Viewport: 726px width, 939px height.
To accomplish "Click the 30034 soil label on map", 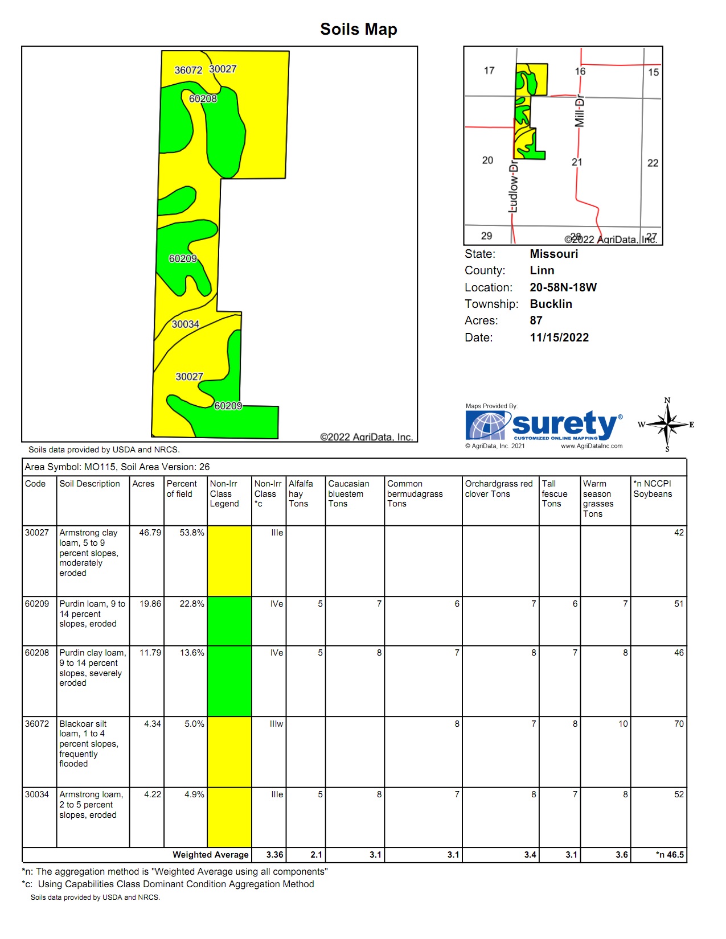I will tap(186, 324).
